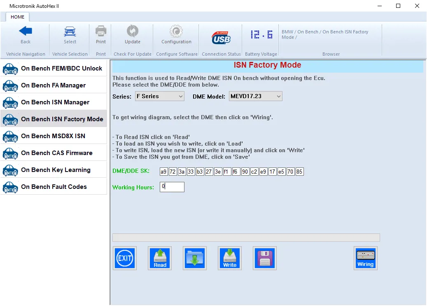427x306 pixels.
Task: Click car icon beside FEM/BDC Unlock
Action: pos(10,69)
